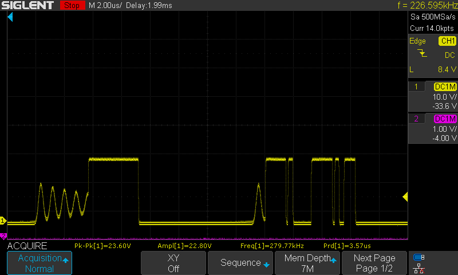Toggle the XY Off mode button
Viewport: 458px width, 275px height.
173,263
